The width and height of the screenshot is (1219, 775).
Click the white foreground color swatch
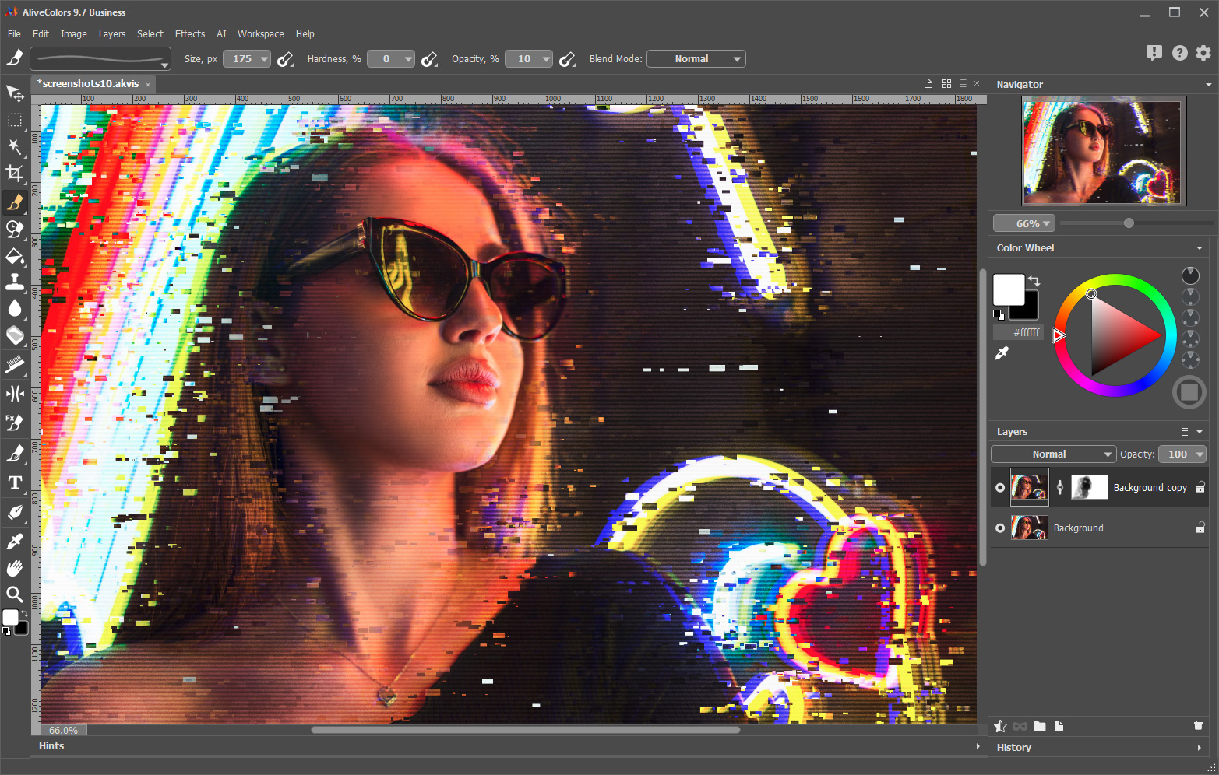click(x=1008, y=289)
